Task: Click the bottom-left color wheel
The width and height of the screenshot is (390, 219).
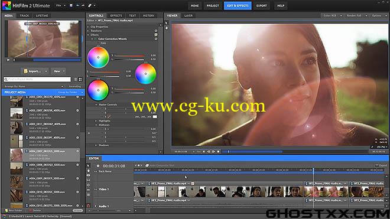Action: (98, 90)
